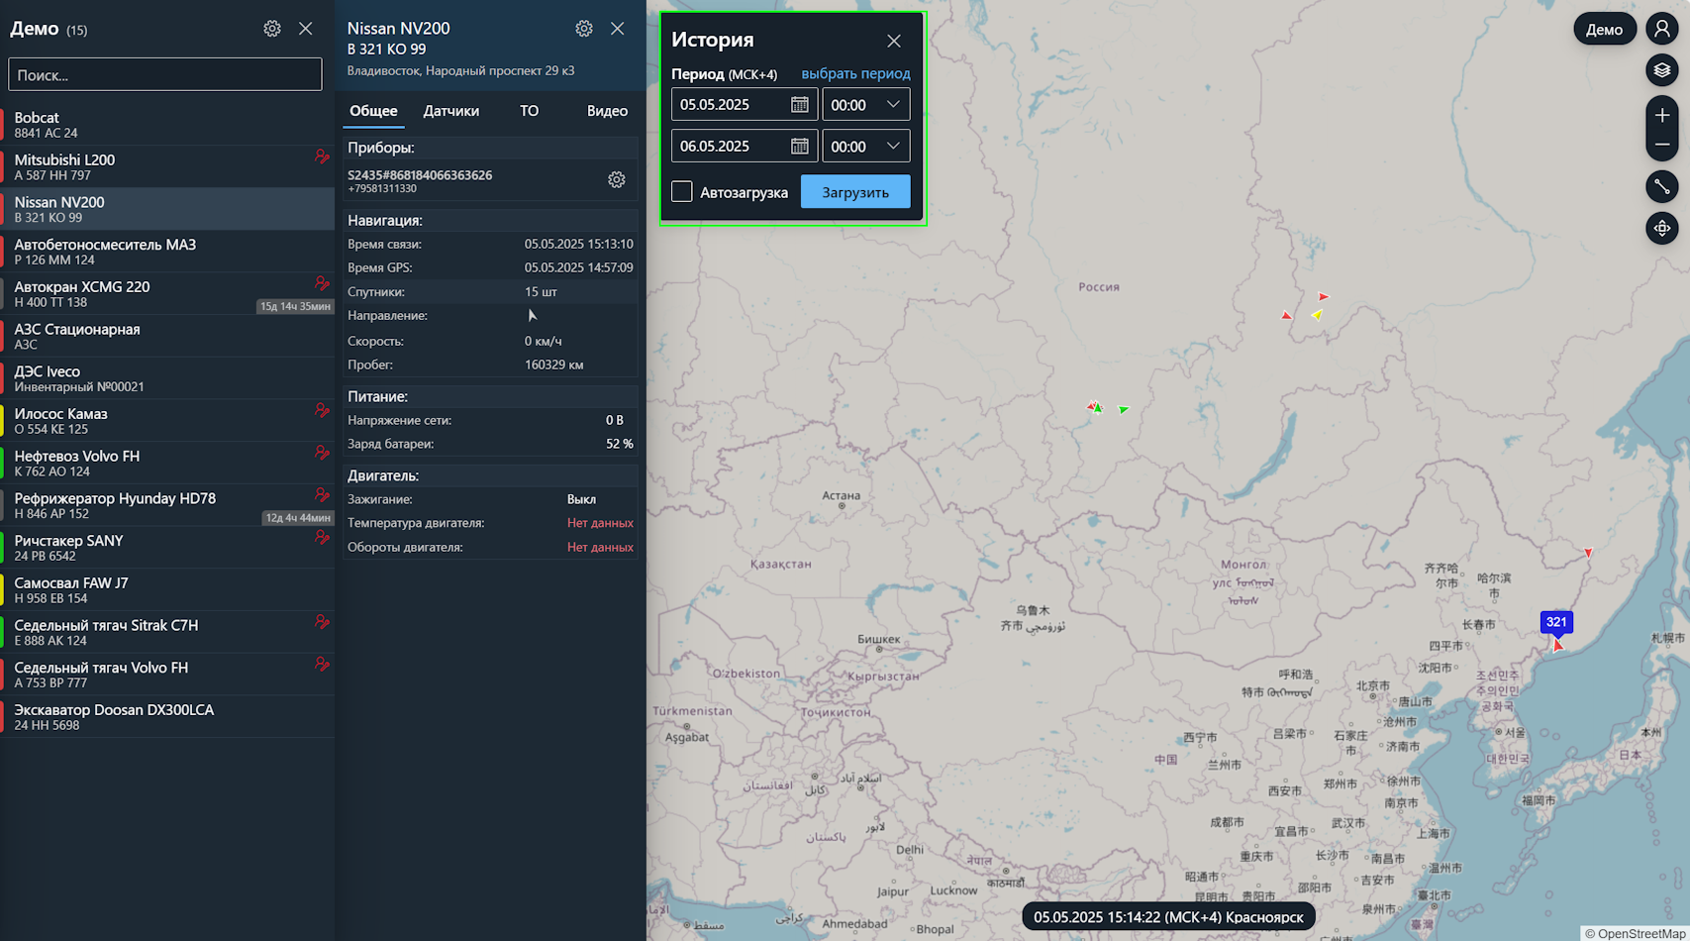Open the user account icon
The width and height of the screenshot is (1690, 941).
pos(1662,29)
